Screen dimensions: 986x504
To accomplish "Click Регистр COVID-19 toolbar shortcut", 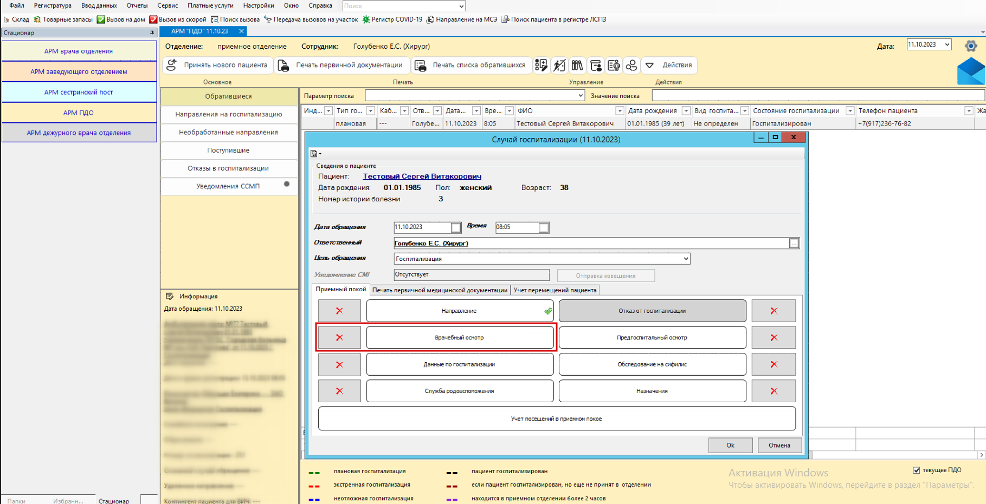I will click(392, 19).
